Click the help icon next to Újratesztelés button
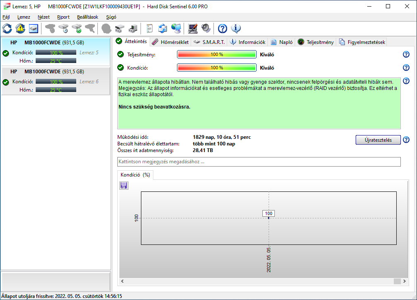This screenshot has width=417, height=300. [406, 140]
